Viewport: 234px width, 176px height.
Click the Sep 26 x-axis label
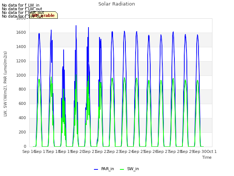[151, 151]
